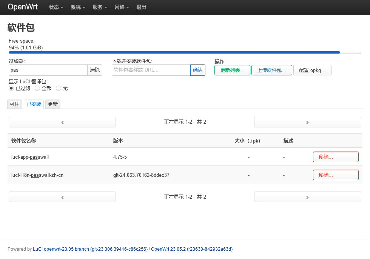The width and height of the screenshot is (370, 259).
Task: Click 更新列表 to refresh package lists
Action: (x=232, y=70)
